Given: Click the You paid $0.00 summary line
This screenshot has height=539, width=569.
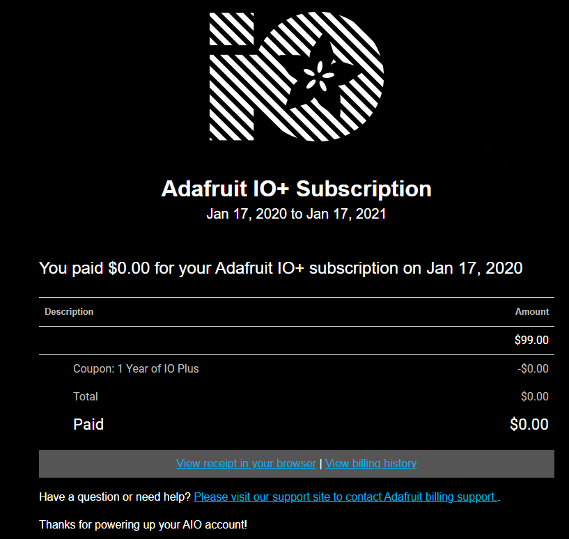Looking at the screenshot, I should click(281, 269).
